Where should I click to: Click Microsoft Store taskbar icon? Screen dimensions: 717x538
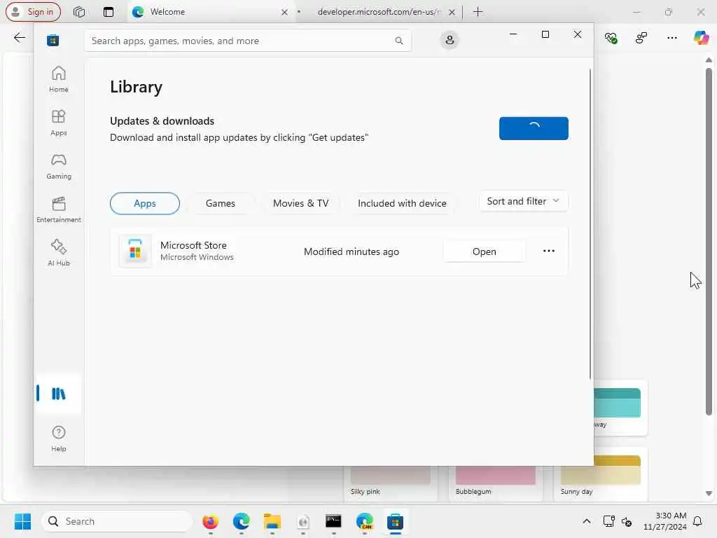click(x=395, y=521)
